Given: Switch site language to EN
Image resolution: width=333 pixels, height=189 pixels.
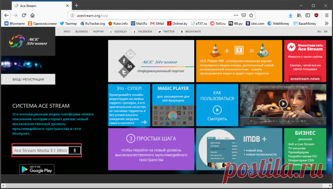Looking at the screenshot, I should [325, 31].
